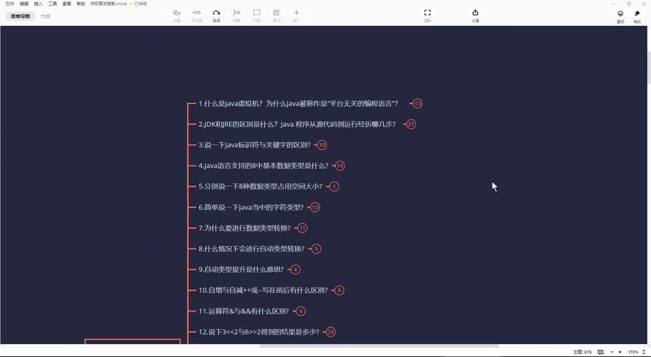Click the Share (分享) icon
The width and height of the screenshot is (651, 357).
coord(475,13)
